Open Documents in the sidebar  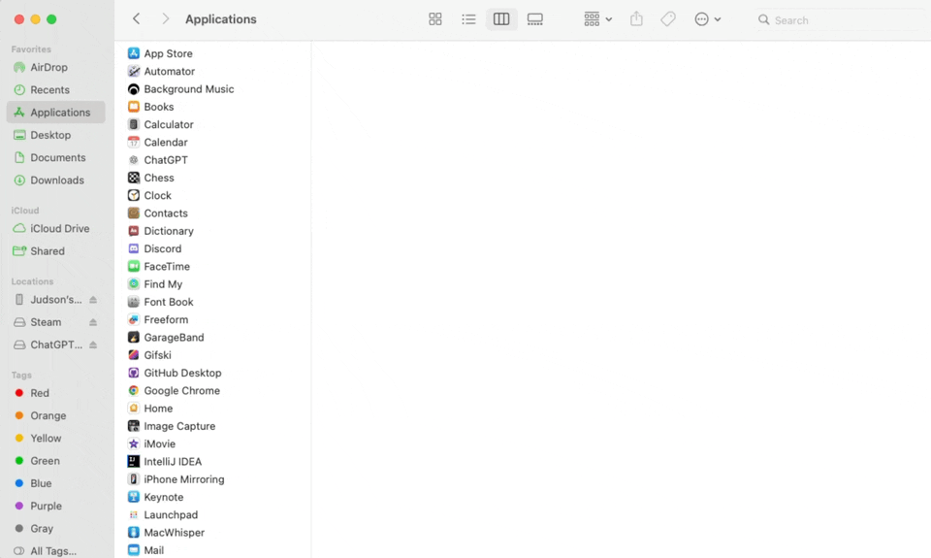tap(56, 157)
